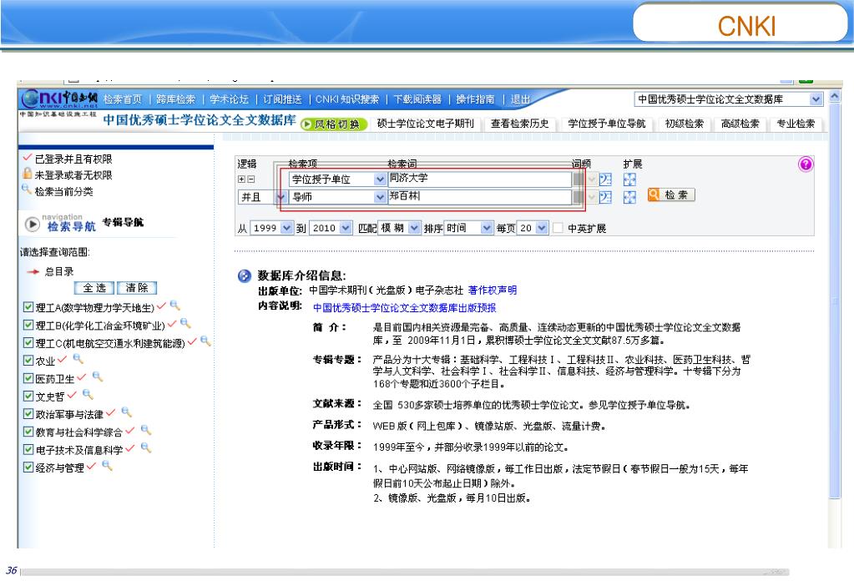Image resolution: width=854 pixels, height=581 pixels.
Task: Switch to 硕士学位论文电子期刊 tab
Action: tap(426, 124)
